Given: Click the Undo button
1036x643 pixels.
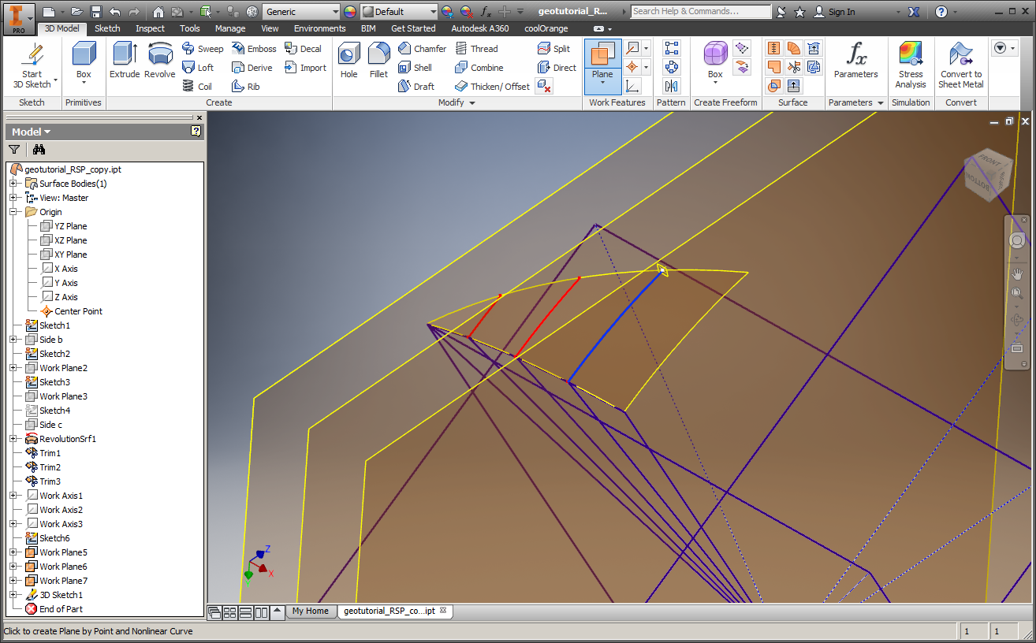Looking at the screenshot, I should pos(115,12).
